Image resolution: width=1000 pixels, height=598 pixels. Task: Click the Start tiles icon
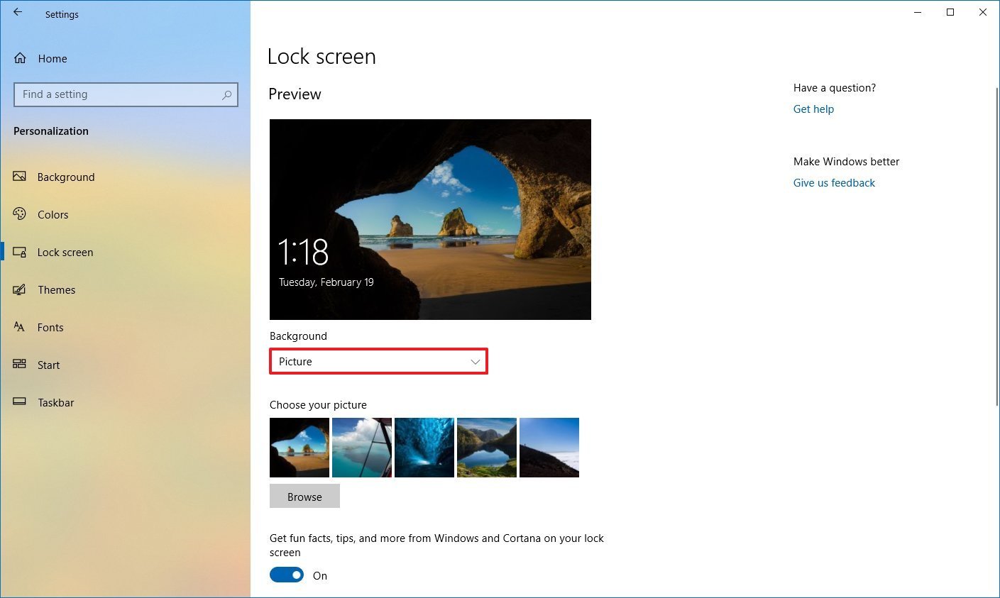(x=20, y=365)
